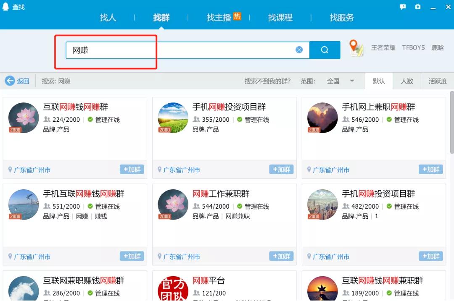This screenshot has height=301, width=454.
Task: Click the QQ penguin logo icon
Action: (6, 7)
